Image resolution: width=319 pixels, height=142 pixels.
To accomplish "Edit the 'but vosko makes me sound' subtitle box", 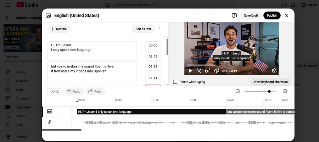I will click(92, 72).
